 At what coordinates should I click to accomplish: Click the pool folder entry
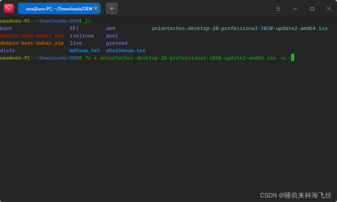point(112,36)
